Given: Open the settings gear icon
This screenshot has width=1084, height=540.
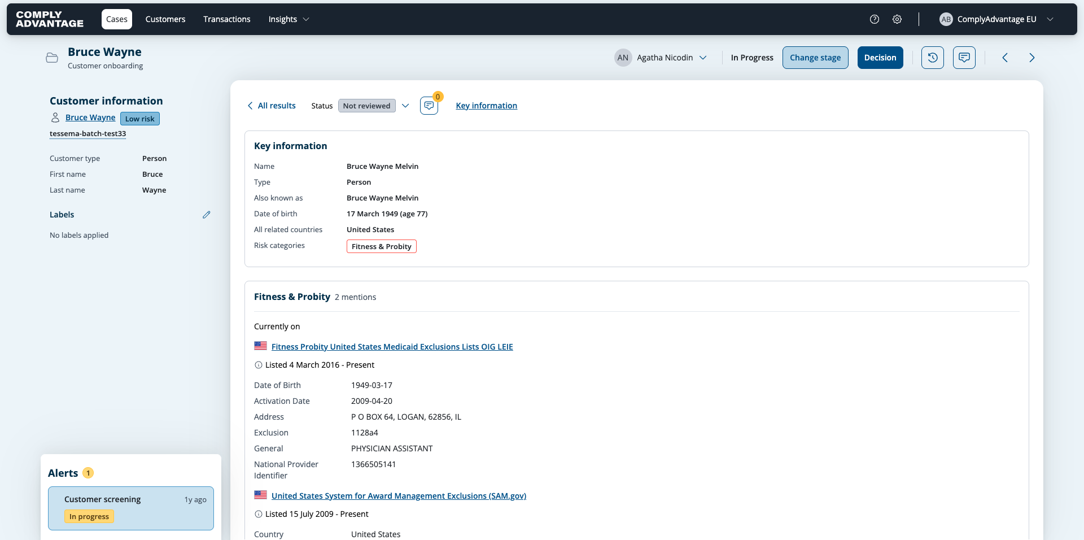Looking at the screenshot, I should tap(897, 19).
